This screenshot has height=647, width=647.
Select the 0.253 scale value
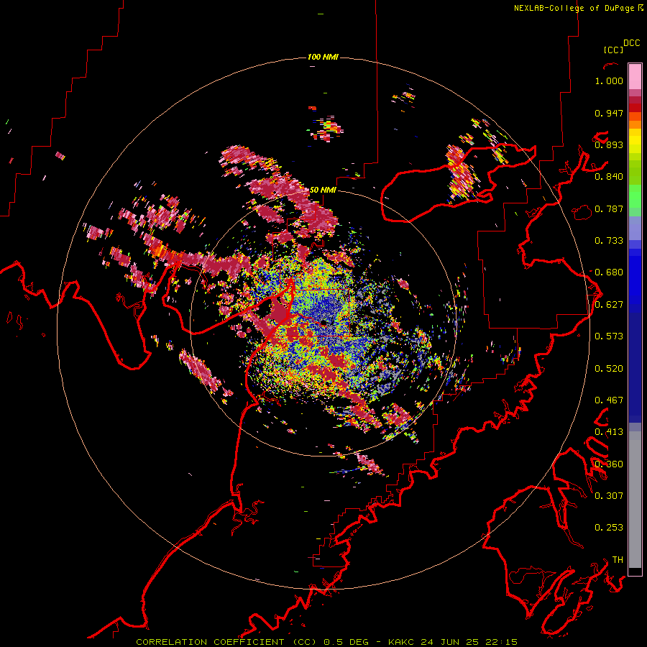click(609, 528)
